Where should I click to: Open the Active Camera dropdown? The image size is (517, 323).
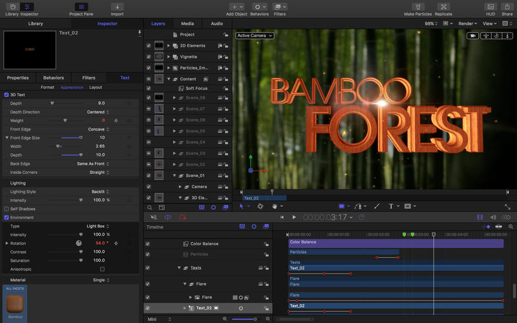(255, 36)
